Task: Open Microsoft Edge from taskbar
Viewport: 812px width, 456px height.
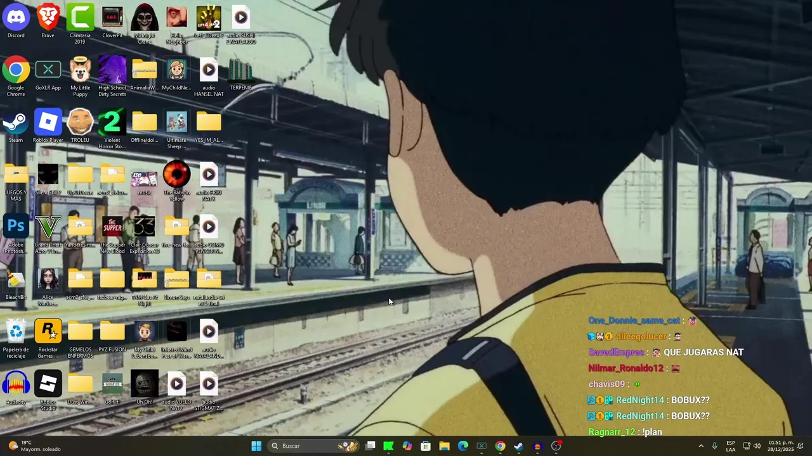Action: click(463, 446)
